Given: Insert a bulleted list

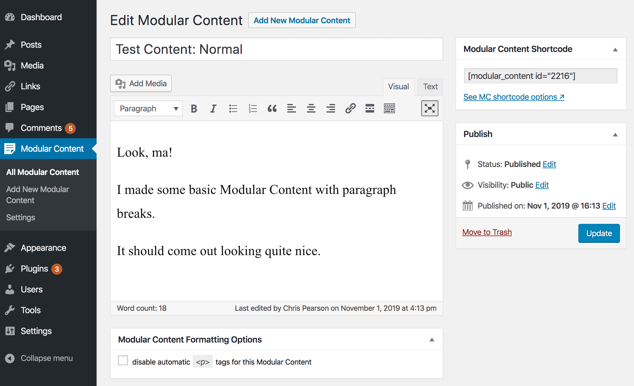Looking at the screenshot, I should click(233, 109).
